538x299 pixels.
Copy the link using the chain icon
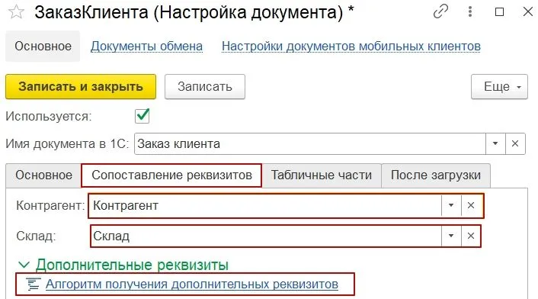point(440,12)
